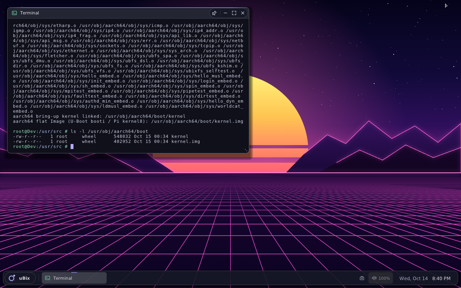Click the 'ls -l /usr/obj/aarch64/boot' command text

pyautogui.click(x=109, y=131)
